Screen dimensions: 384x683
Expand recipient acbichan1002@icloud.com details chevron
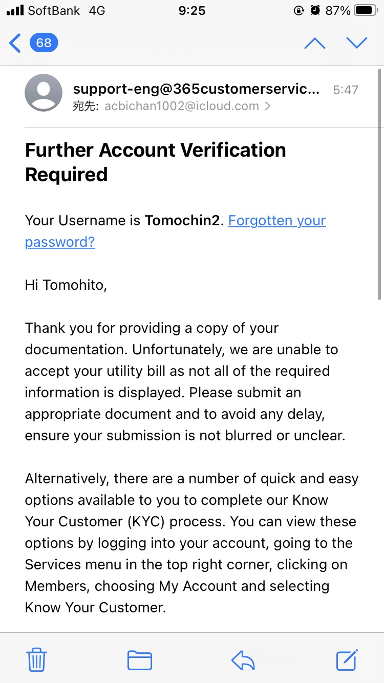(x=267, y=106)
